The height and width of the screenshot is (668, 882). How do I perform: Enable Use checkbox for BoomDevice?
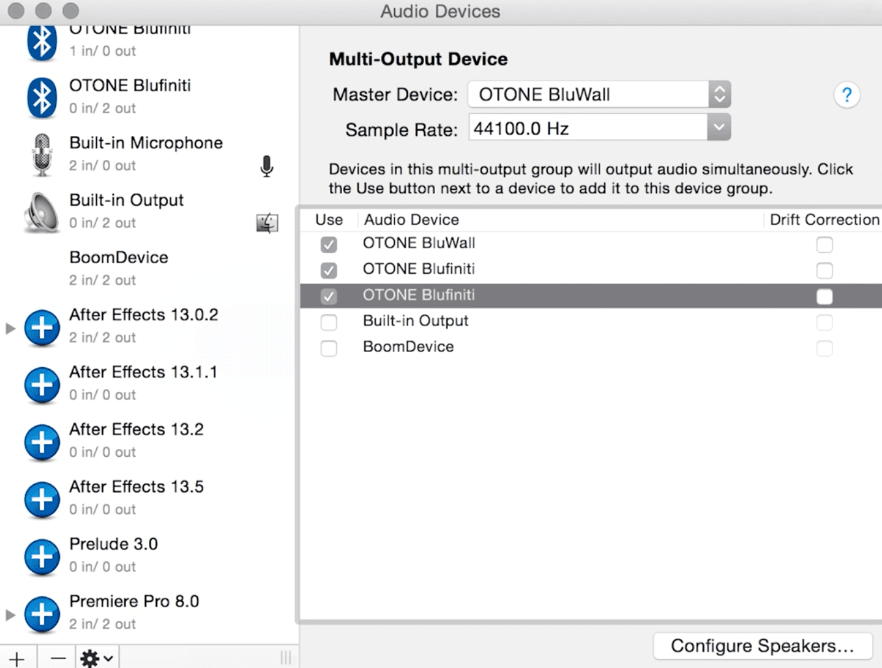point(329,348)
